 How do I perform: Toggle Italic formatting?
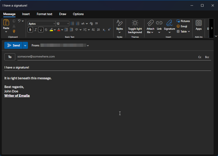tap(35, 30)
